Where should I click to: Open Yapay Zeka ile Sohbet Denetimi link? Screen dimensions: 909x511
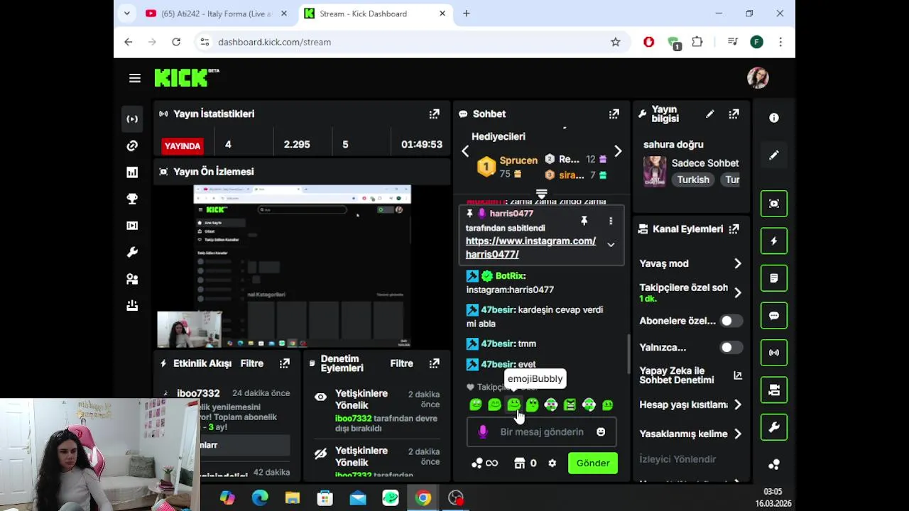click(690, 375)
